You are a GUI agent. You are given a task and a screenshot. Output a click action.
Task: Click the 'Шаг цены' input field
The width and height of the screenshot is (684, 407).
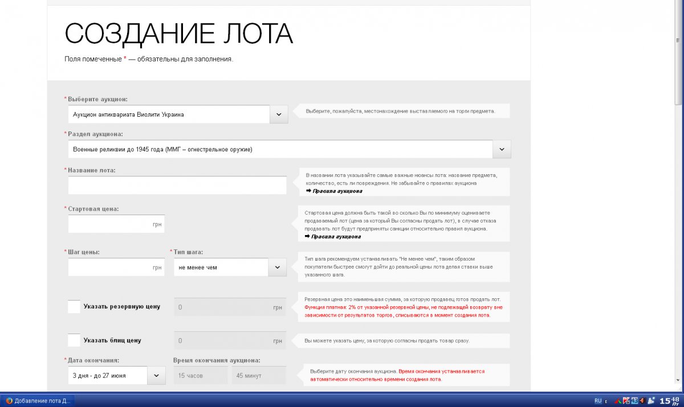tap(109, 268)
